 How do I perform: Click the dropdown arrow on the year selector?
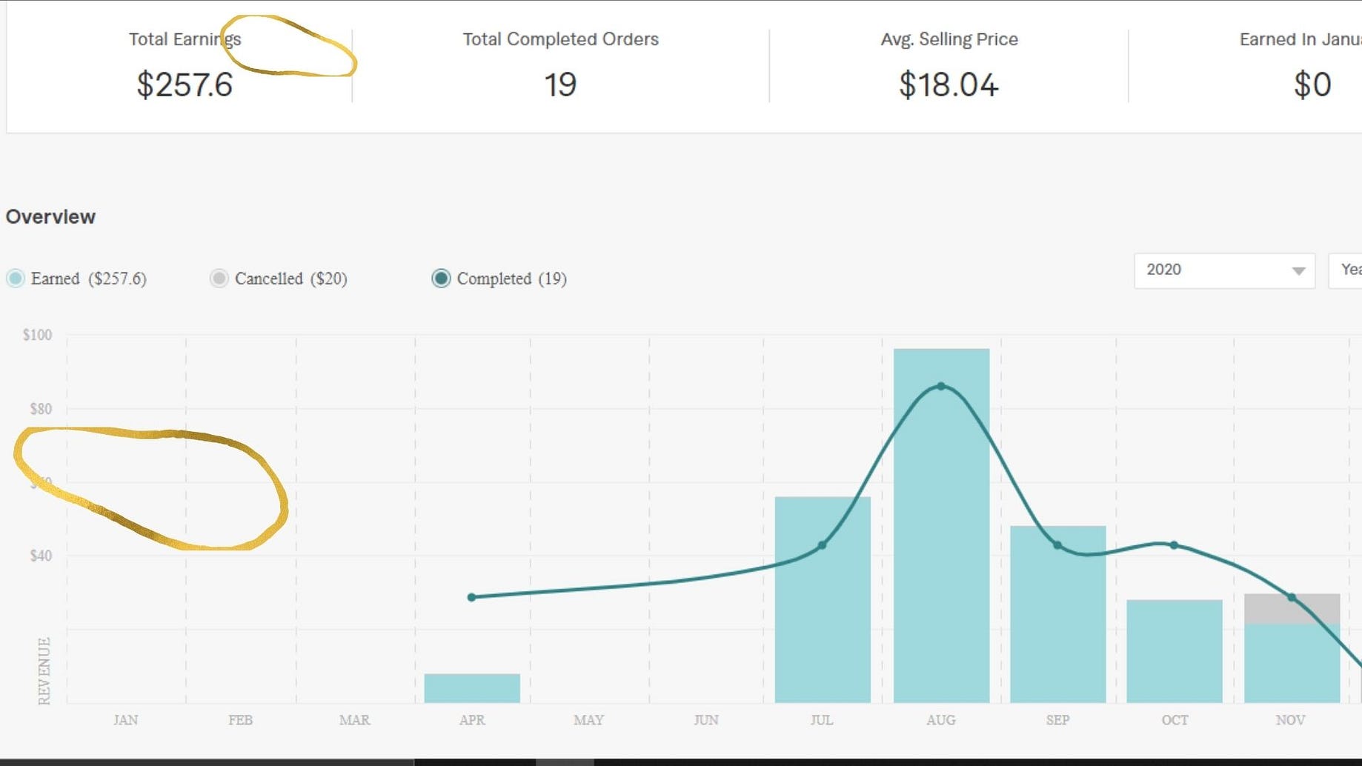(x=1298, y=271)
